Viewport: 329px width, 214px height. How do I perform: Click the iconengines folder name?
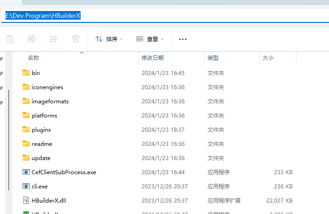(47, 87)
